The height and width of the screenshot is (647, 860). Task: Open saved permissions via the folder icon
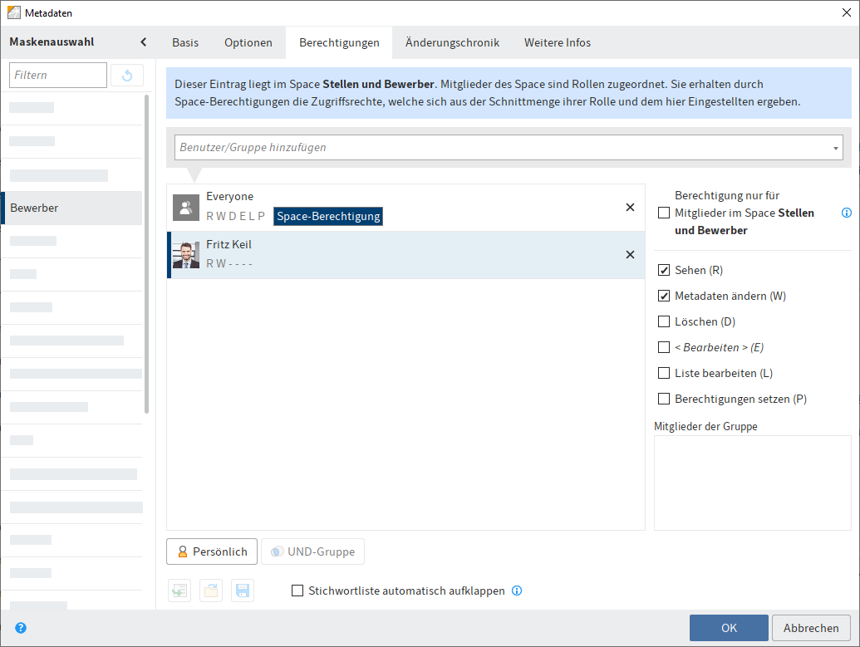[x=210, y=591]
